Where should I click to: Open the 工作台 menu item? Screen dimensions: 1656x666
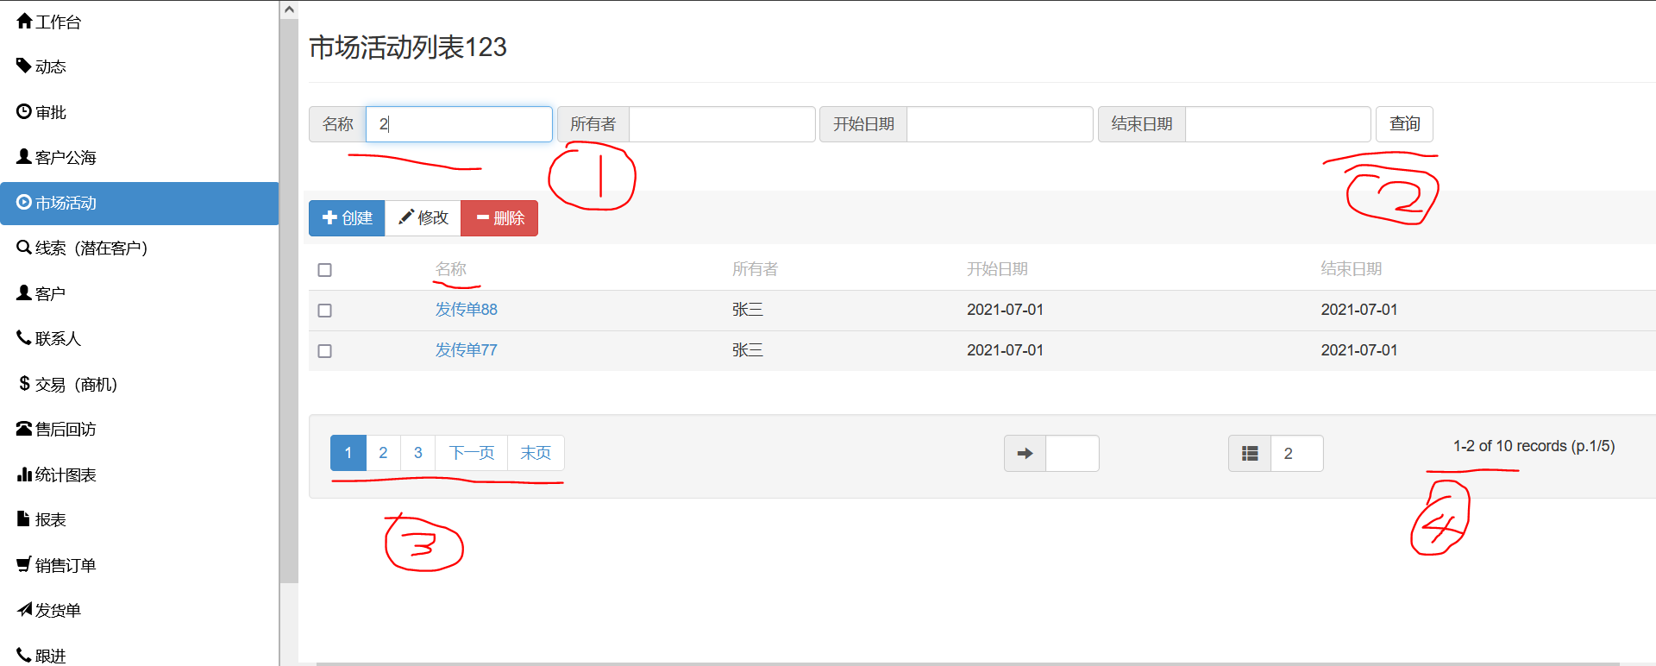tap(140, 22)
